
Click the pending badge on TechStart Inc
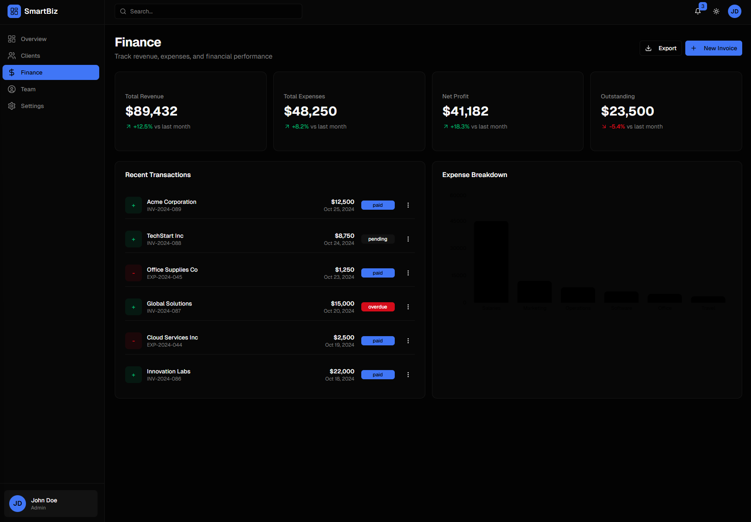tap(378, 239)
